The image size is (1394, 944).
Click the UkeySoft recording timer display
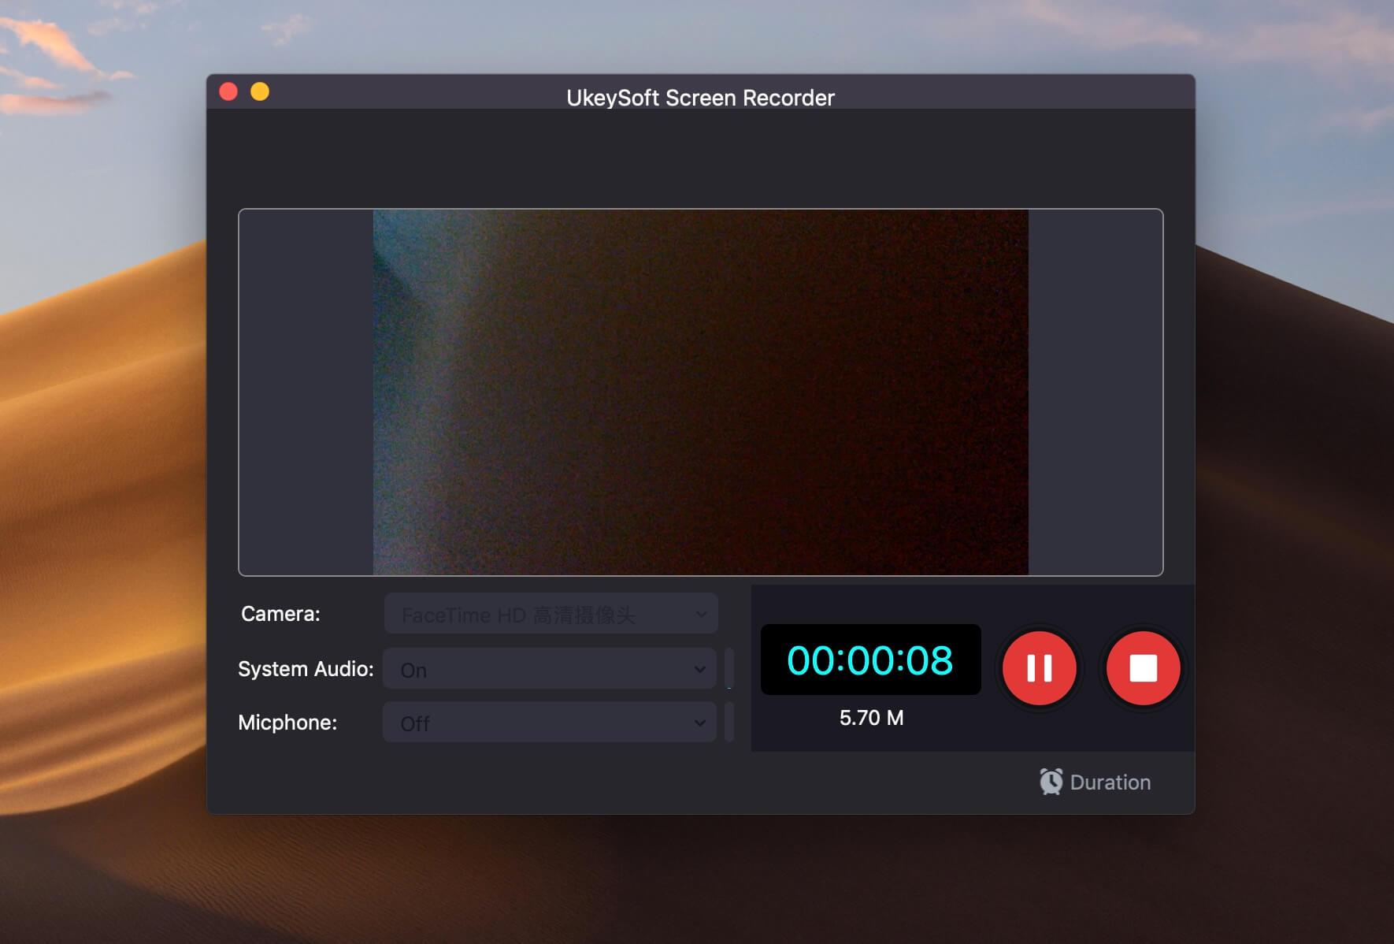coord(869,660)
